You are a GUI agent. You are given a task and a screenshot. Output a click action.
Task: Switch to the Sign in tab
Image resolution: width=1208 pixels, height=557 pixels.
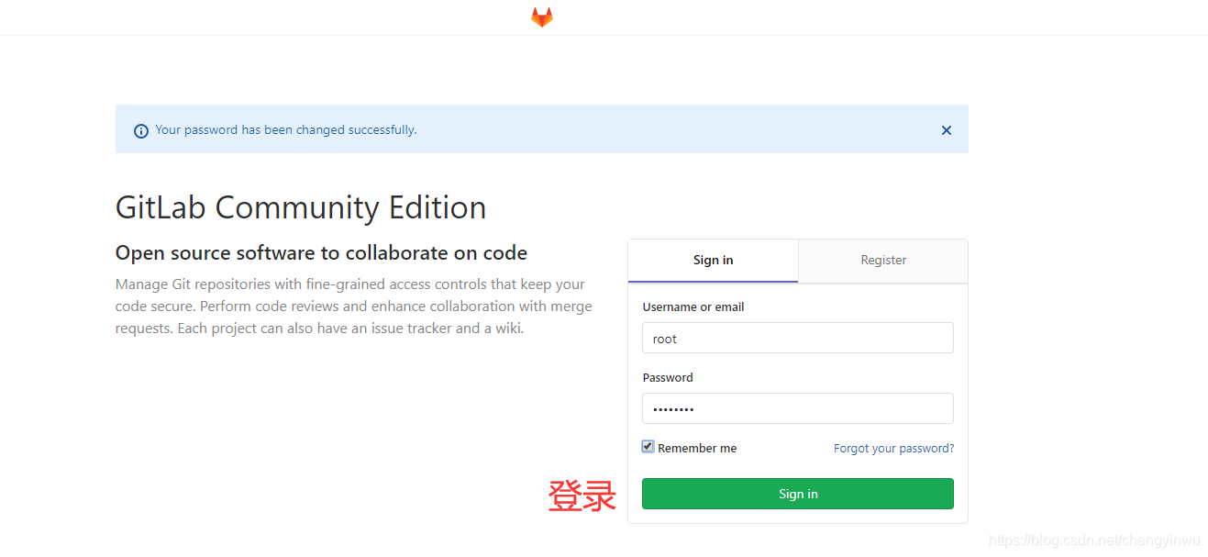pos(713,261)
